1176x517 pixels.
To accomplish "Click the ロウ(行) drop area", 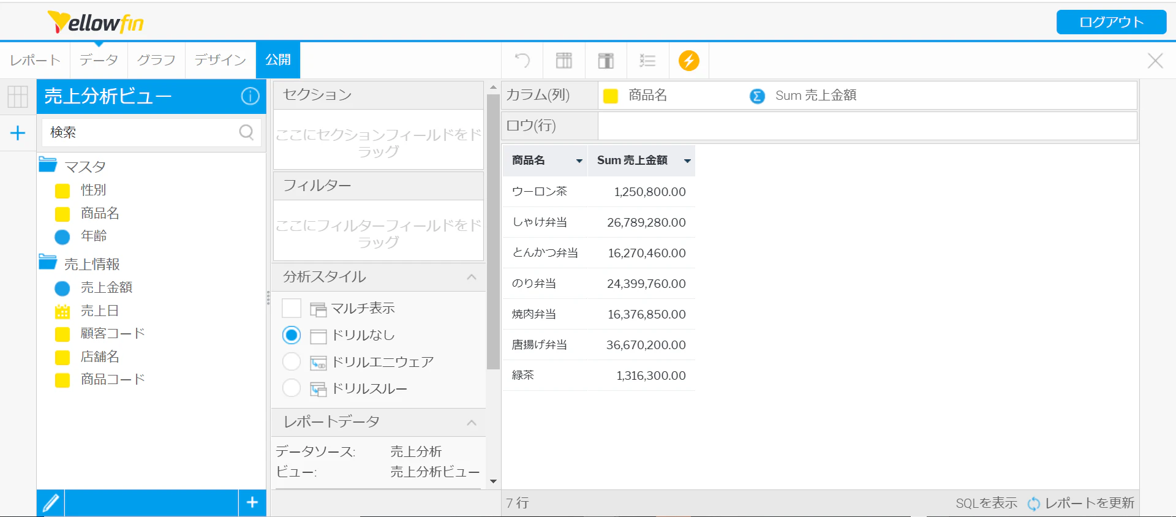I will point(867,126).
